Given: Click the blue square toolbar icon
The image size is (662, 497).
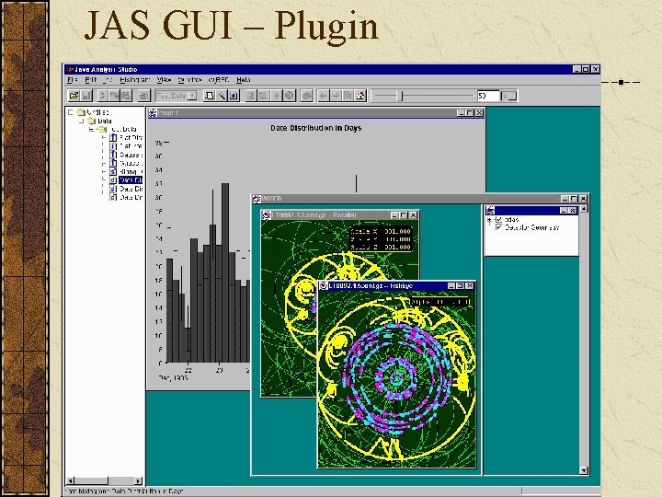Looking at the screenshot, I should point(234,96).
